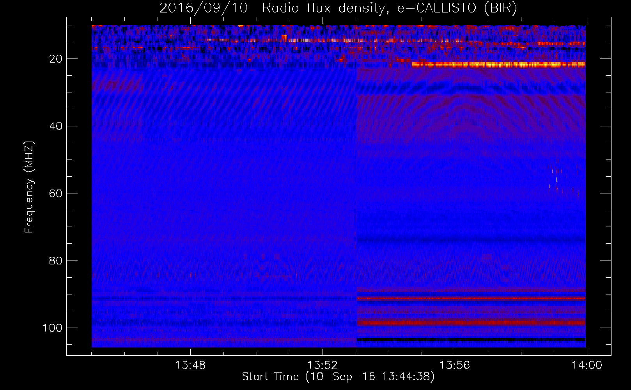Click the 60 frequency tick label

pos(56,193)
